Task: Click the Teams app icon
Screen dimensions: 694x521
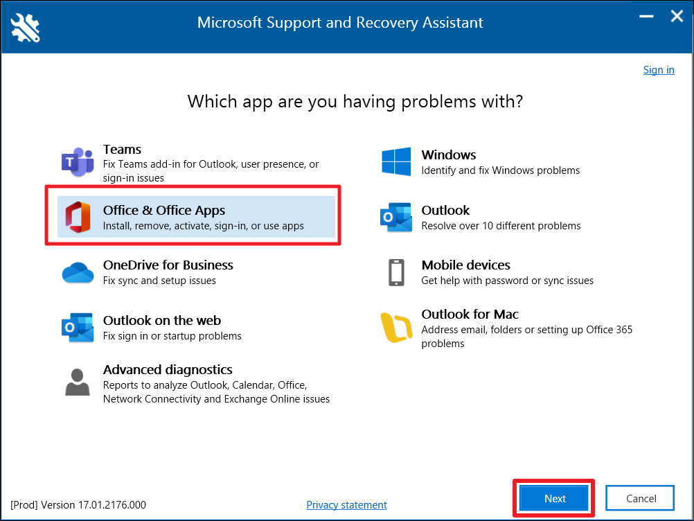Action: [x=78, y=163]
